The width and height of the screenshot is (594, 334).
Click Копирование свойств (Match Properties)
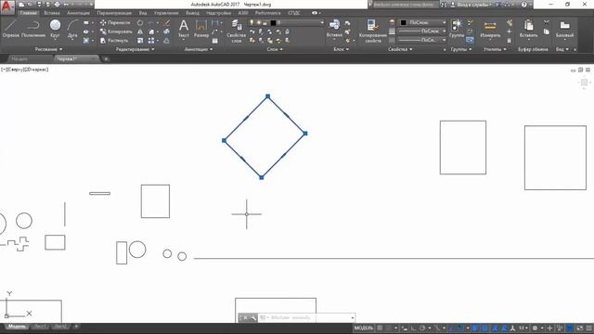tap(373, 31)
